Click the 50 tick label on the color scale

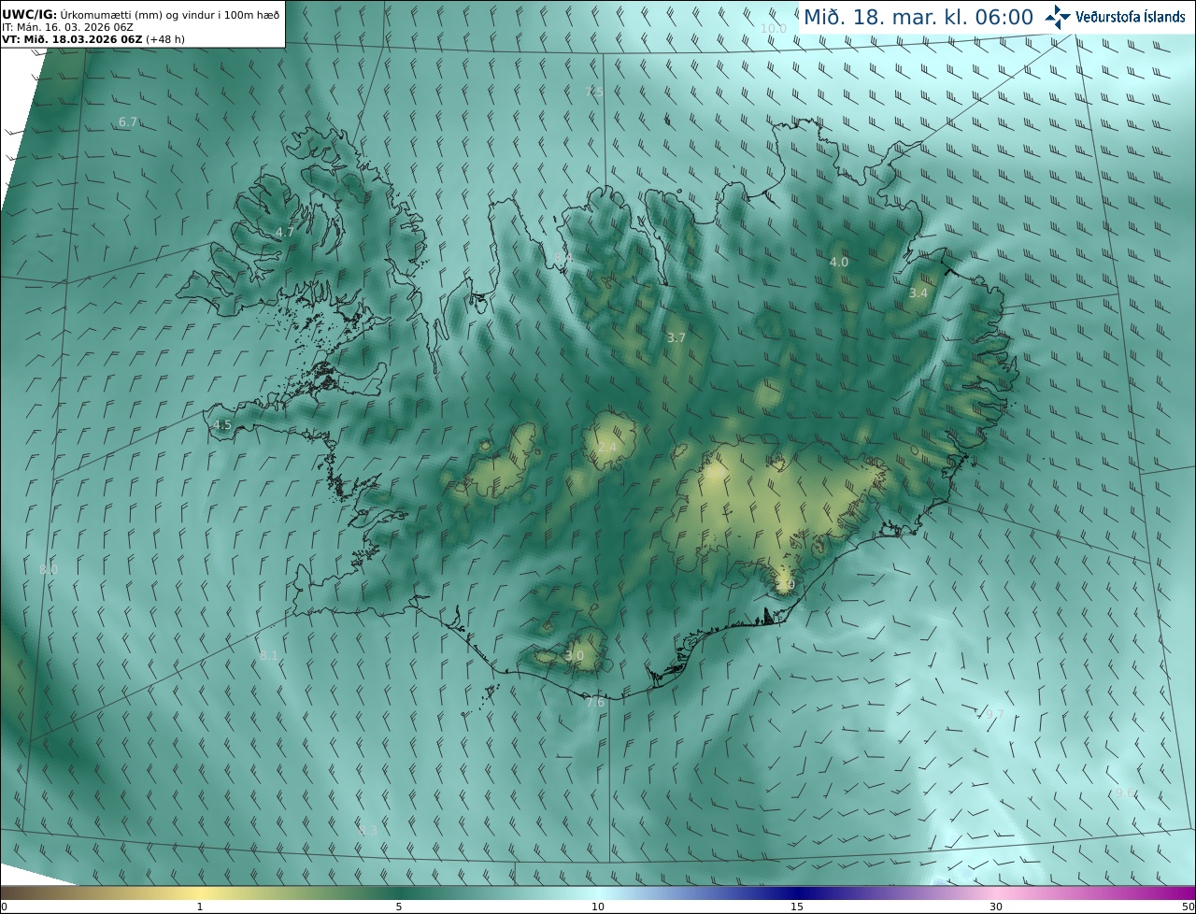click(x=1188, y=907)
